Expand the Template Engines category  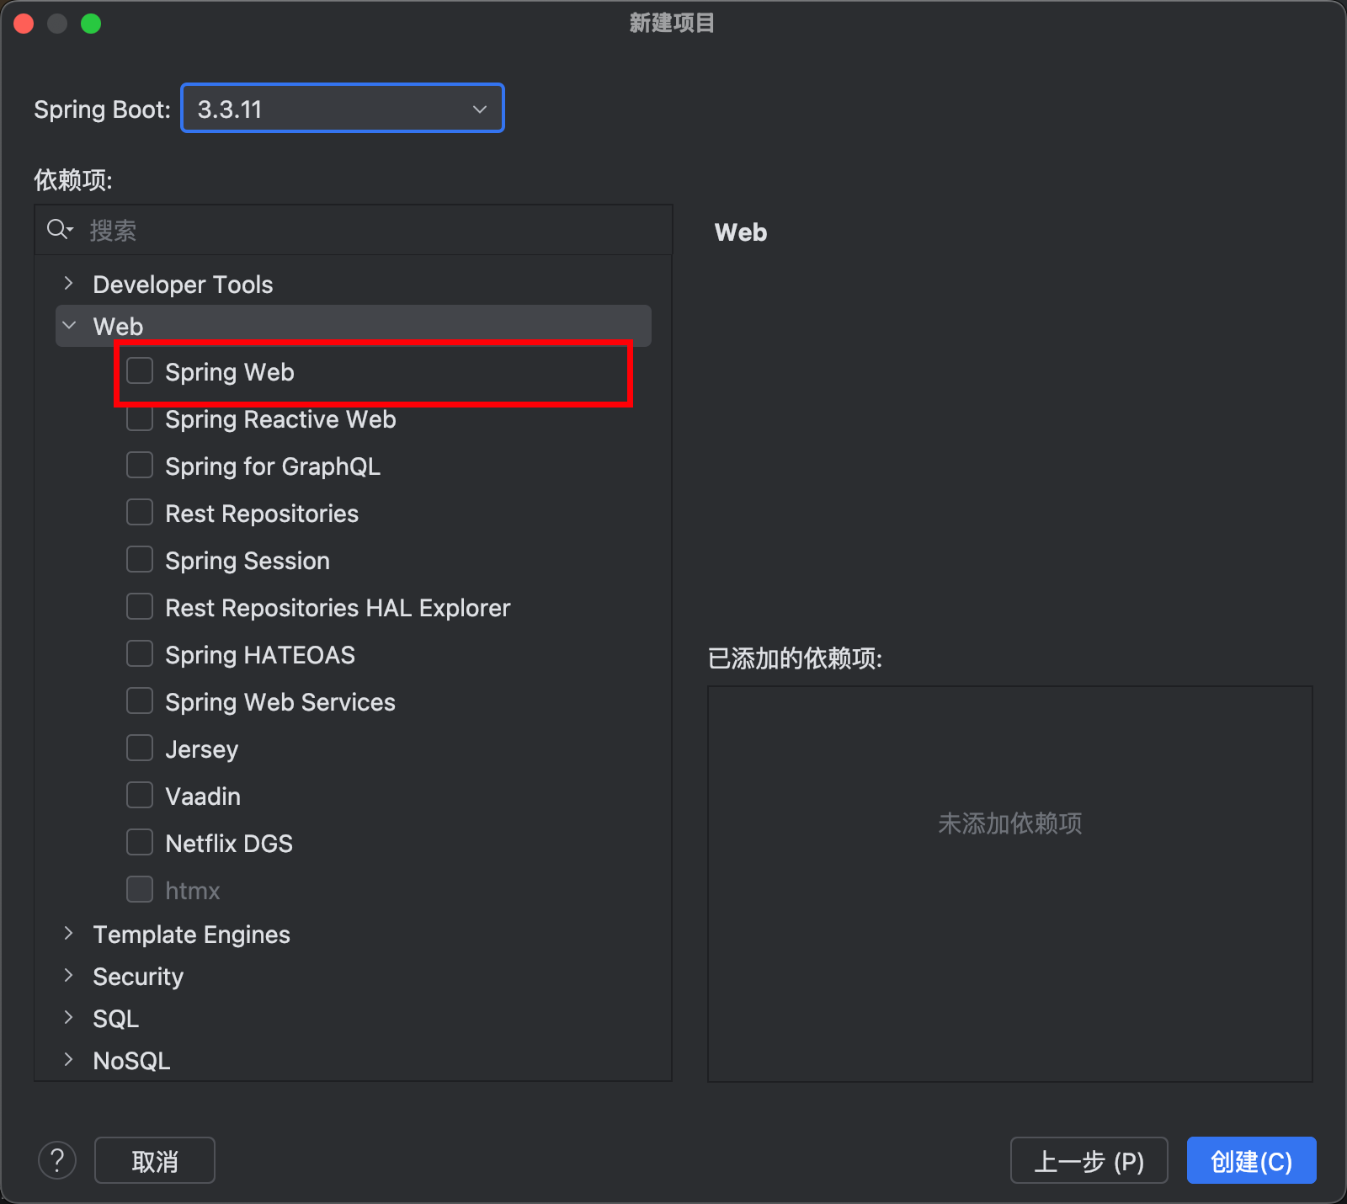point(69,933)
